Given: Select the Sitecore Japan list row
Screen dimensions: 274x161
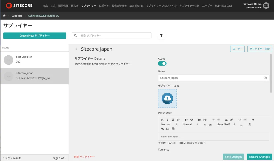Looking at the screenshot, I should (35, 76).
